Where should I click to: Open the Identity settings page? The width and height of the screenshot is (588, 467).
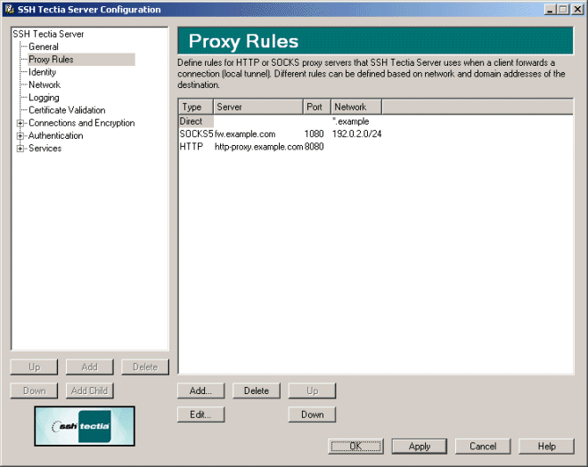point(43,72)
